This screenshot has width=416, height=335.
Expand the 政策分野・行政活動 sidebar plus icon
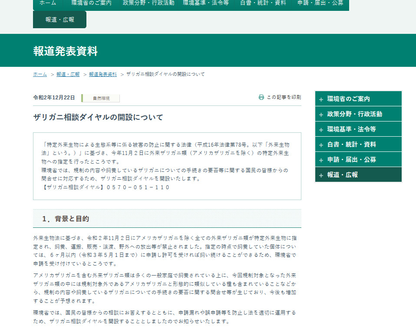click(321, 115)
